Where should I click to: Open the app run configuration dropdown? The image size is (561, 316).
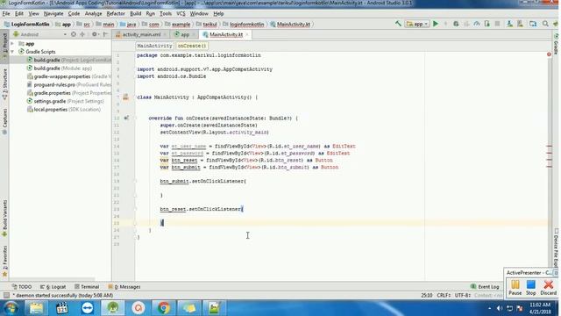(417, 24)
